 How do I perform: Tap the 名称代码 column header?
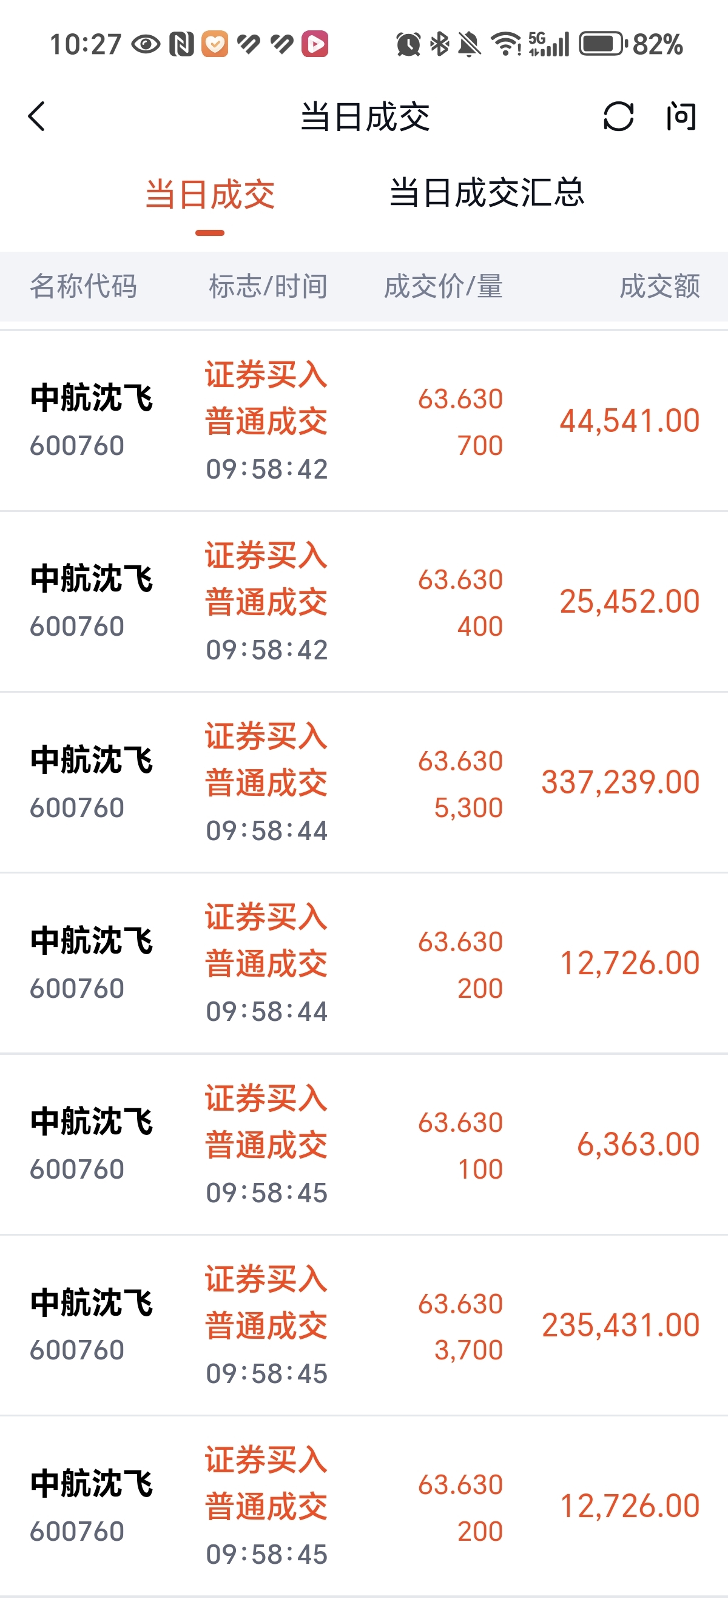pyautogui.click(x=84, y=287)
